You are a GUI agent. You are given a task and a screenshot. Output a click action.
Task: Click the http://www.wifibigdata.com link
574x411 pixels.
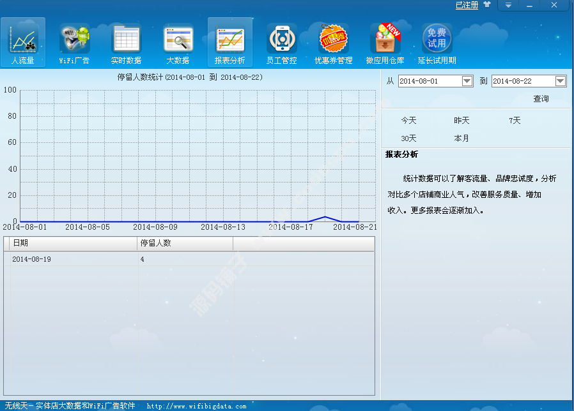(x=197, y=406)
